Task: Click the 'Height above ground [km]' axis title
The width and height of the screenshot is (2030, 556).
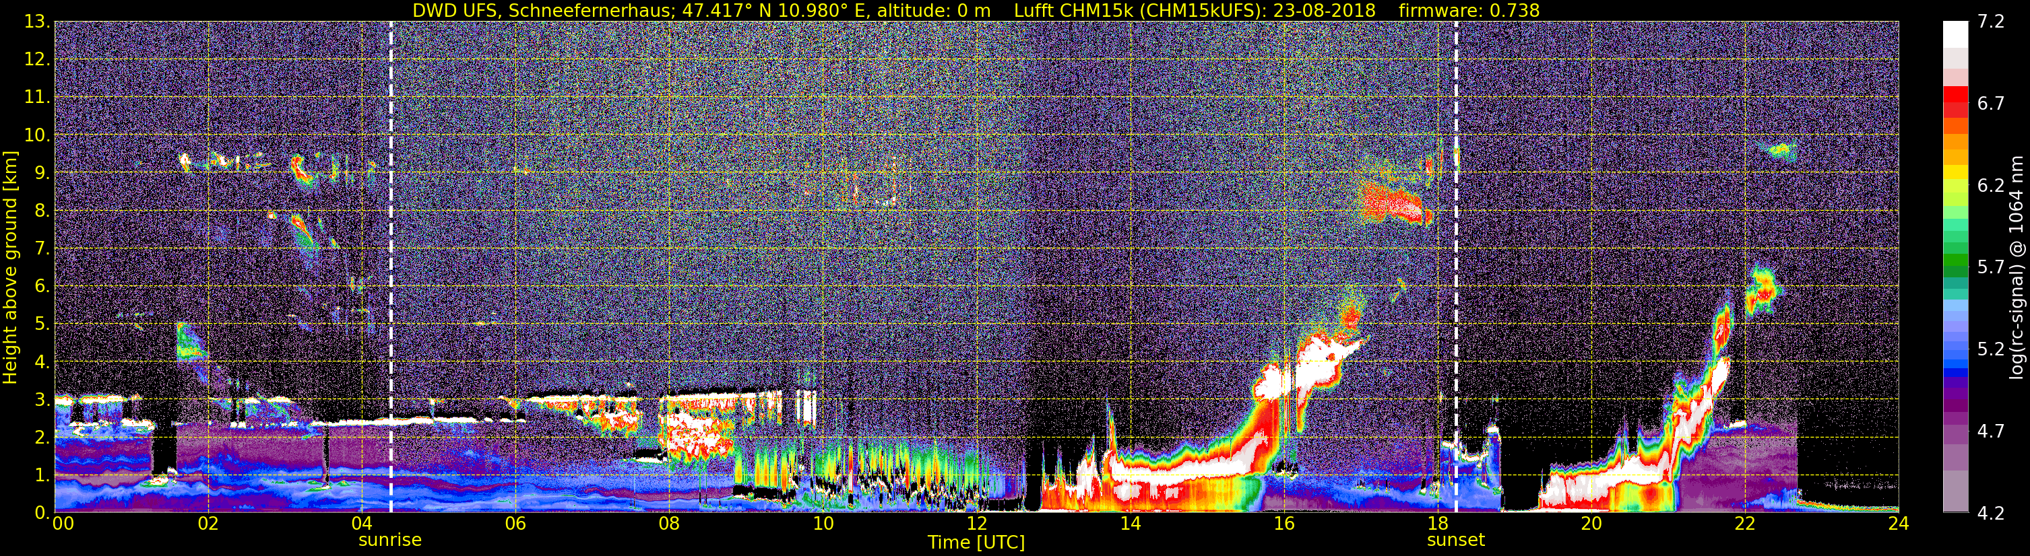Action: 10,268
